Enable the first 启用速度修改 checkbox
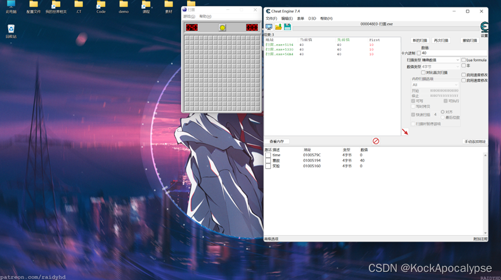501x280 pixels. tap(463, 75)
